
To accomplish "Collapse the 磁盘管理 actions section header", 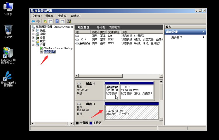I will pyautogui.click(x=204, y=32).
